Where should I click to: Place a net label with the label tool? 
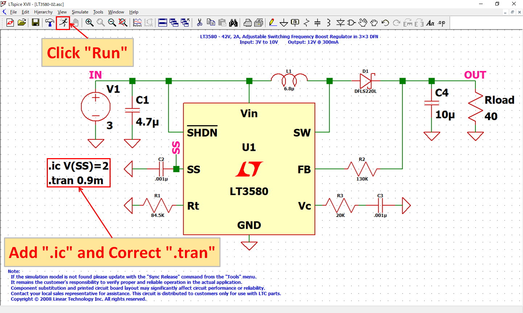coord(295,22)
